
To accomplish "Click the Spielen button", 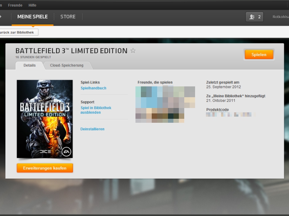I will click(x=259, y=55).
